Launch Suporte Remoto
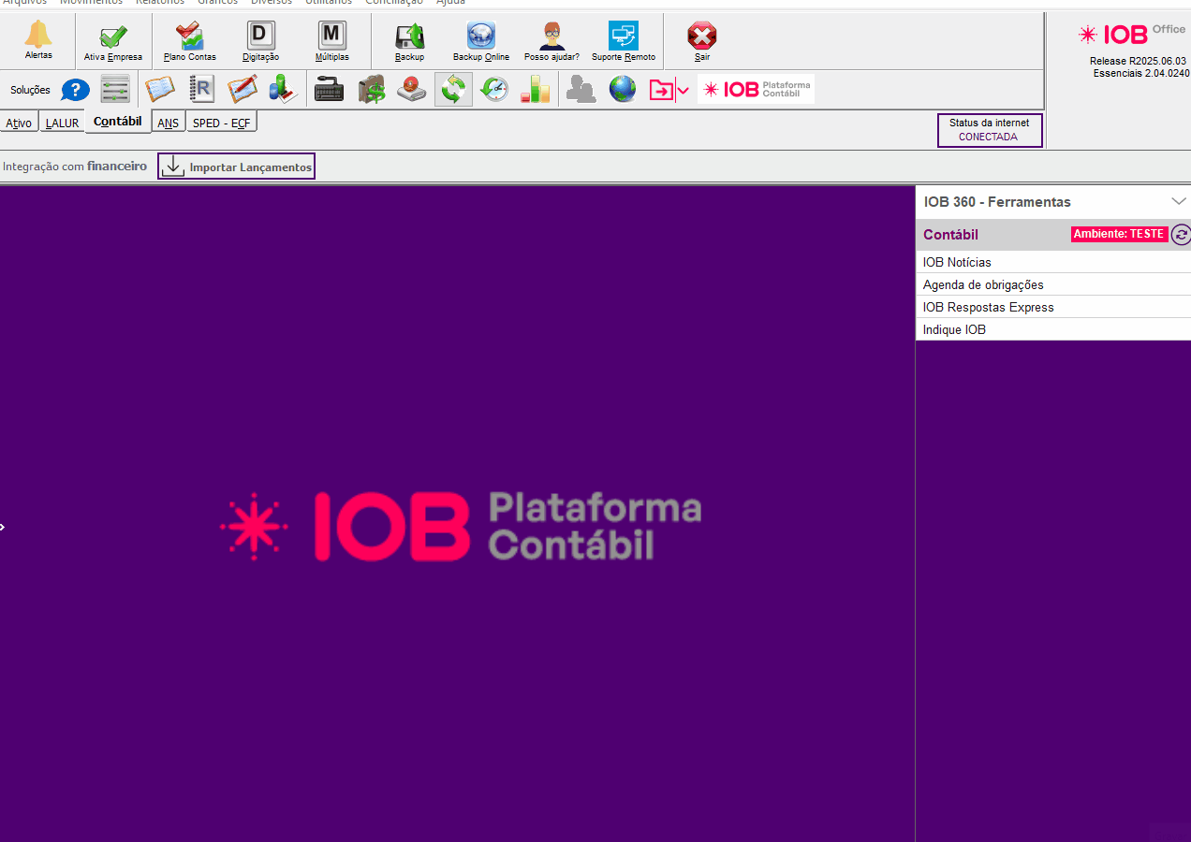The width and height of the screenshot is (1191, 842). tap(623, 36)
